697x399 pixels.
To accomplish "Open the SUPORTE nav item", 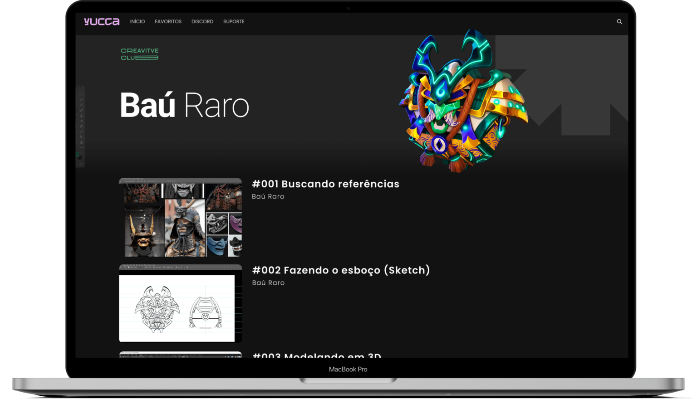I will [234, 21].
